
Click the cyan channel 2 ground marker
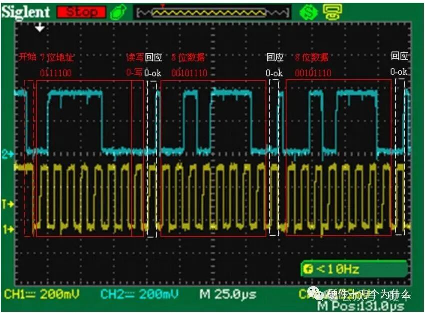pyautogui.click(x=8, y=154)
